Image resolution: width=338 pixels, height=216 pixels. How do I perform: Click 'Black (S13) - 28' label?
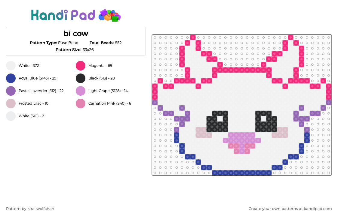102,78
